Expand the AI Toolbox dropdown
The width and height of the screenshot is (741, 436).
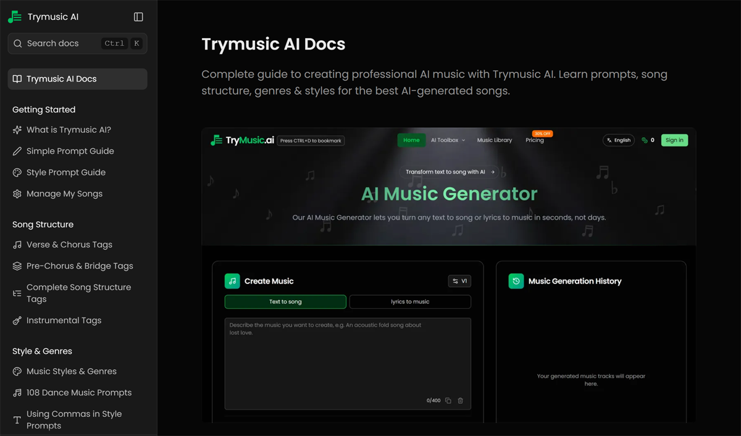click(x=448, y=140)
